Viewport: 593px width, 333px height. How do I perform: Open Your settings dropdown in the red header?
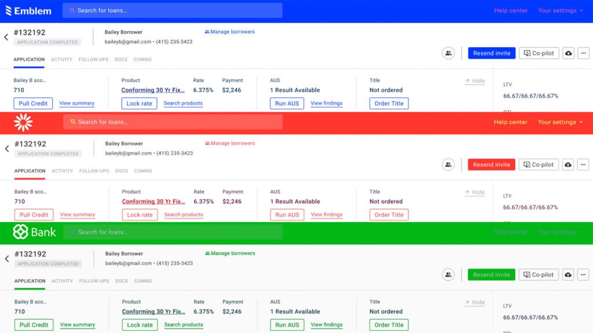(560, 121)
